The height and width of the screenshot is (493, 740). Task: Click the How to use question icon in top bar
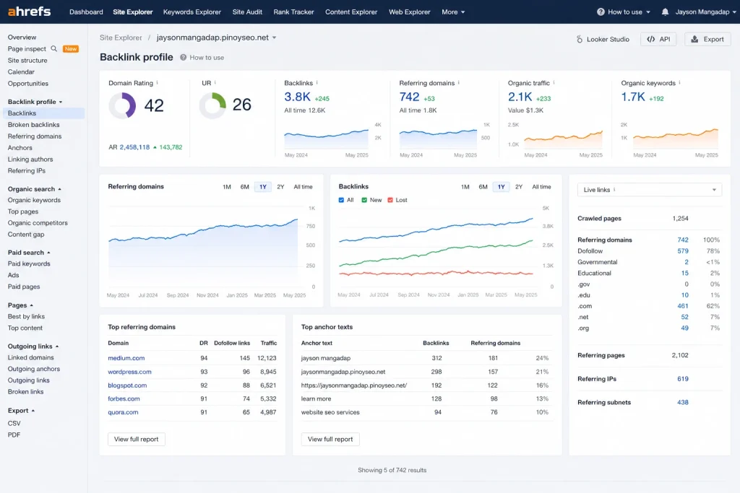coord(601,12)
